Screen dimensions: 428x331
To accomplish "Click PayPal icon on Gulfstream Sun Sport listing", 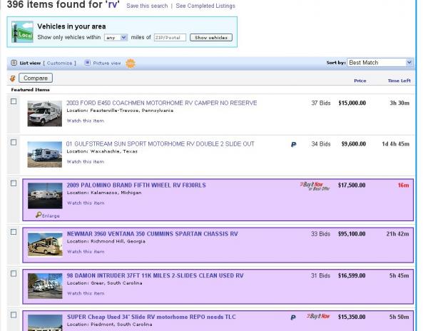I will click(x=293, y=144).
